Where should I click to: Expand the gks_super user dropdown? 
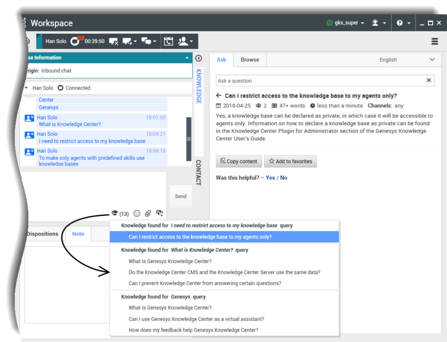point(362,23)
